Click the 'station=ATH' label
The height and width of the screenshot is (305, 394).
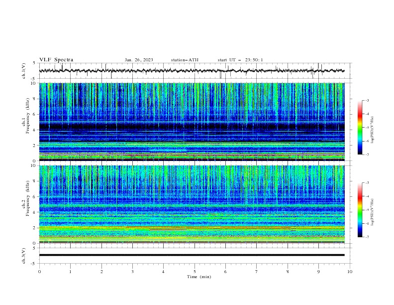(x=185, y=60)
